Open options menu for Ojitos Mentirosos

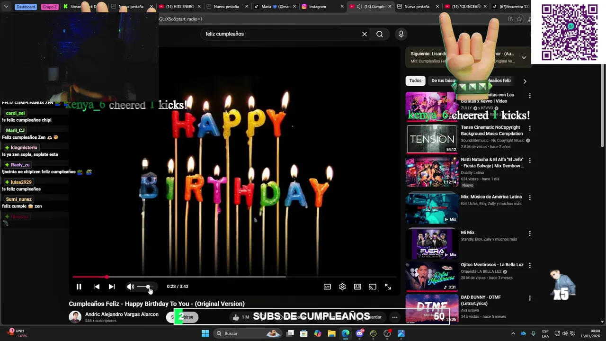tap(530, 266)
